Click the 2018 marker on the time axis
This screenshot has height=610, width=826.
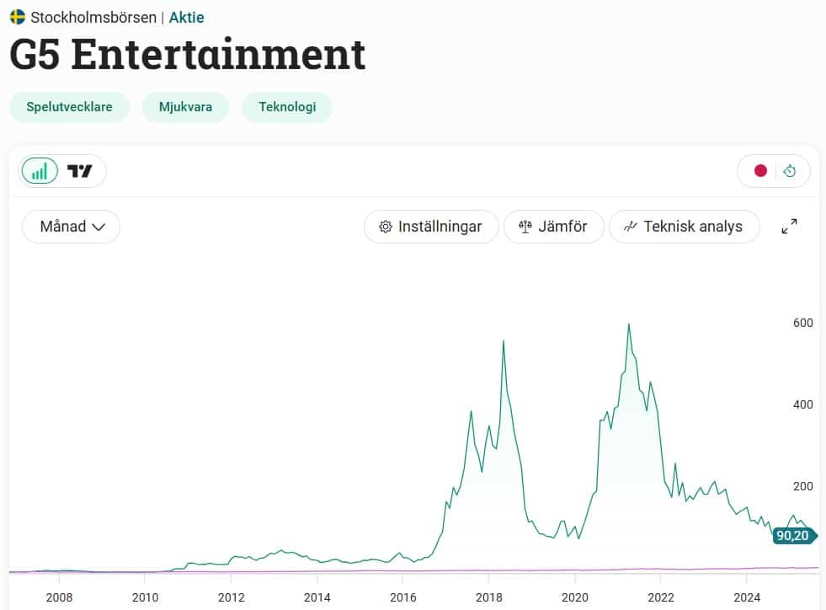tap(488, 599)
